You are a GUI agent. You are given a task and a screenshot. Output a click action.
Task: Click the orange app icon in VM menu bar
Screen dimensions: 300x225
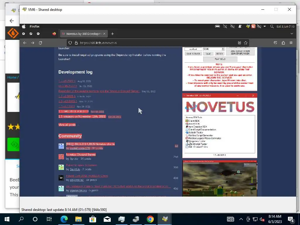[x=253, y=26]
